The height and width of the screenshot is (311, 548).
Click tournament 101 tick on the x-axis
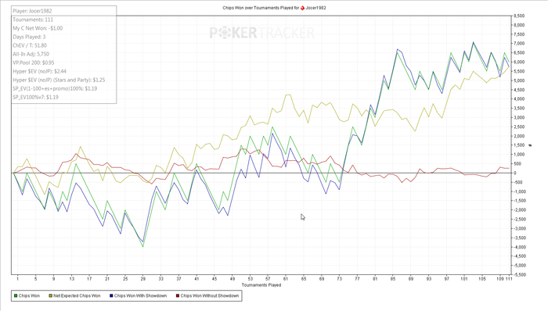click(464, 279)
